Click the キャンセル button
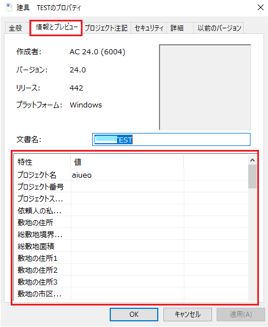The width and height of the screenshot is (268, 327). pos(188,315)
